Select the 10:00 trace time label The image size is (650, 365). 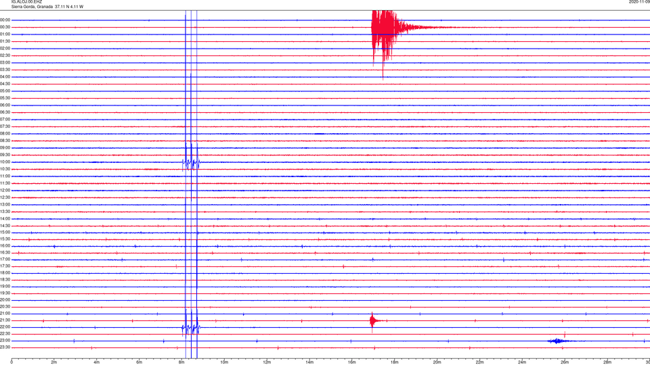click(5, 162)
